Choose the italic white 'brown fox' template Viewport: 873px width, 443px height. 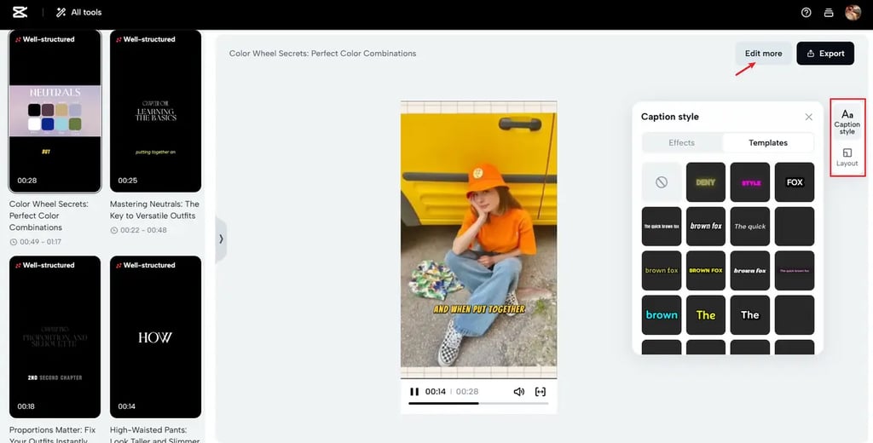coord(705,227)
